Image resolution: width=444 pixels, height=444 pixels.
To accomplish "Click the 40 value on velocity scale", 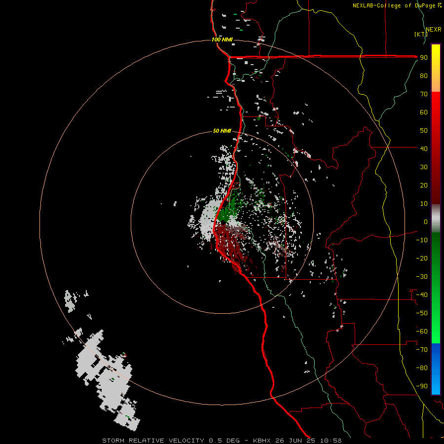I will 424,148.
